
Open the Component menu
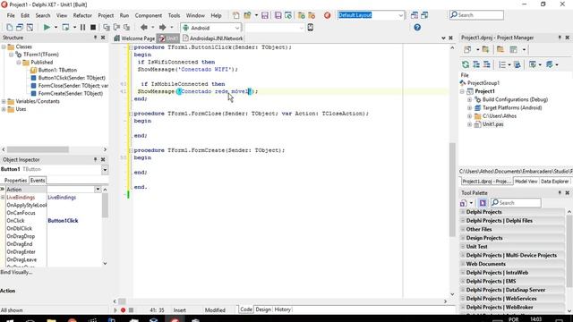click(148, 15)
